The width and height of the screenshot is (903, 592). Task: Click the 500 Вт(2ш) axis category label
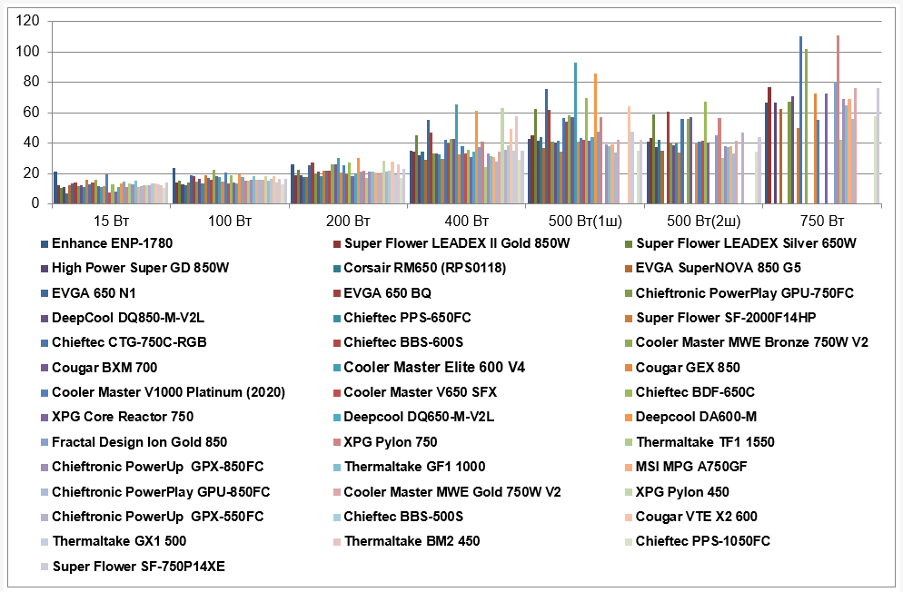[x=704, y=221]
